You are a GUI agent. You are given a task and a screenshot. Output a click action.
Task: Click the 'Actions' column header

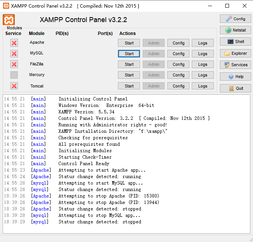click(127, 33)
